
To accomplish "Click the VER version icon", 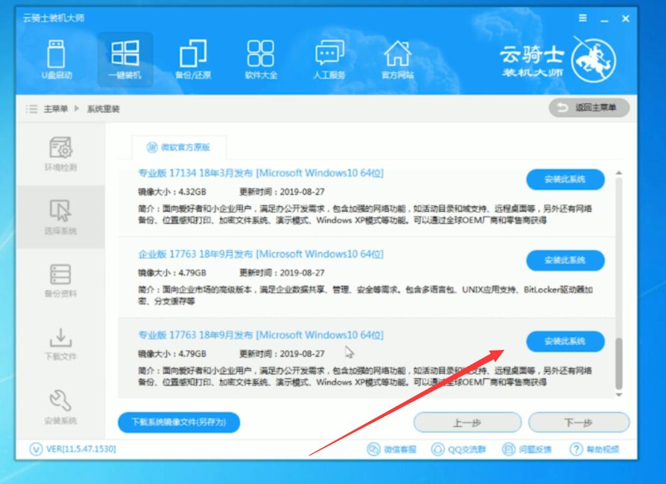I will (x=36, y=449).
